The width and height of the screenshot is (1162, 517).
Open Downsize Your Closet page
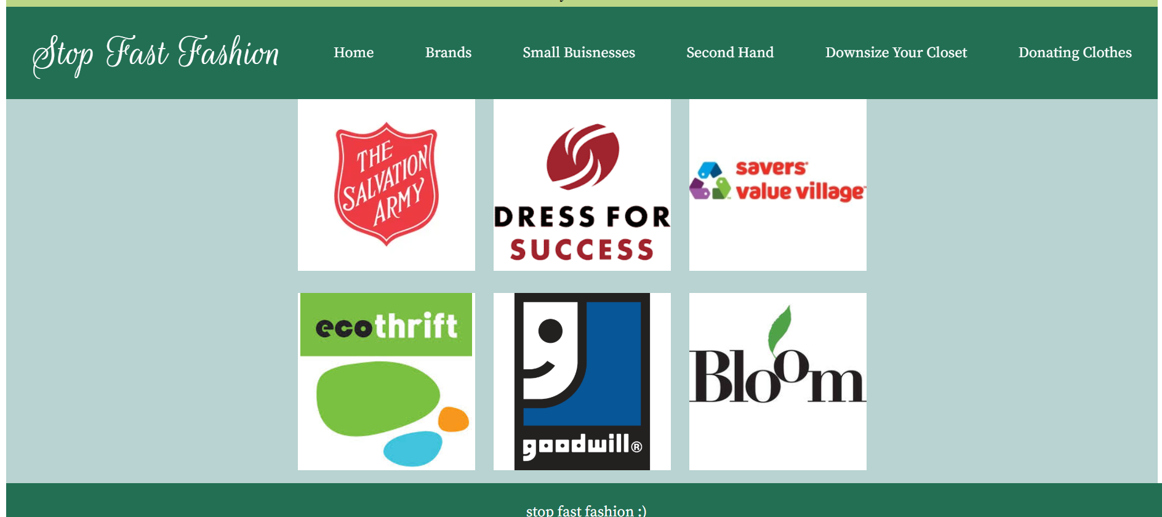coord(896,52)
